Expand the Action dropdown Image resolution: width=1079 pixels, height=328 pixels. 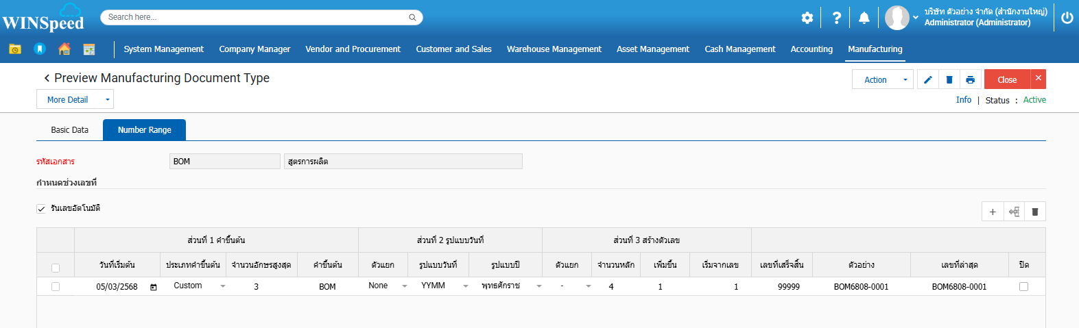[x=882, y=79]
